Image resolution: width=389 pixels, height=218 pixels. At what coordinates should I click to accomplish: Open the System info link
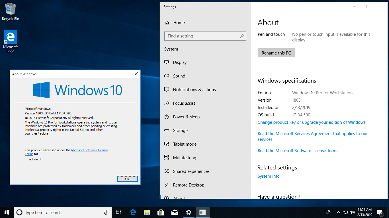tap(269, 176)
